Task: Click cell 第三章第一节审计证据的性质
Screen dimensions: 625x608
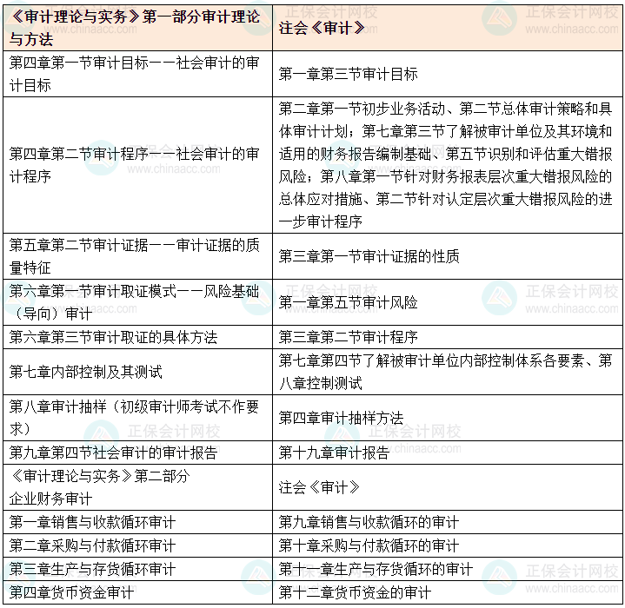Action: [x=447, y=256]
